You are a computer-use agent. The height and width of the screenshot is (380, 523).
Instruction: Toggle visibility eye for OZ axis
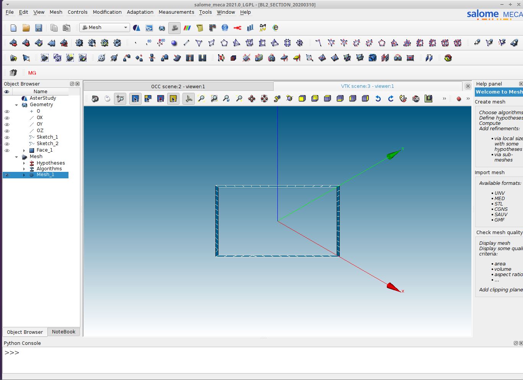click(x=7, y=131)
